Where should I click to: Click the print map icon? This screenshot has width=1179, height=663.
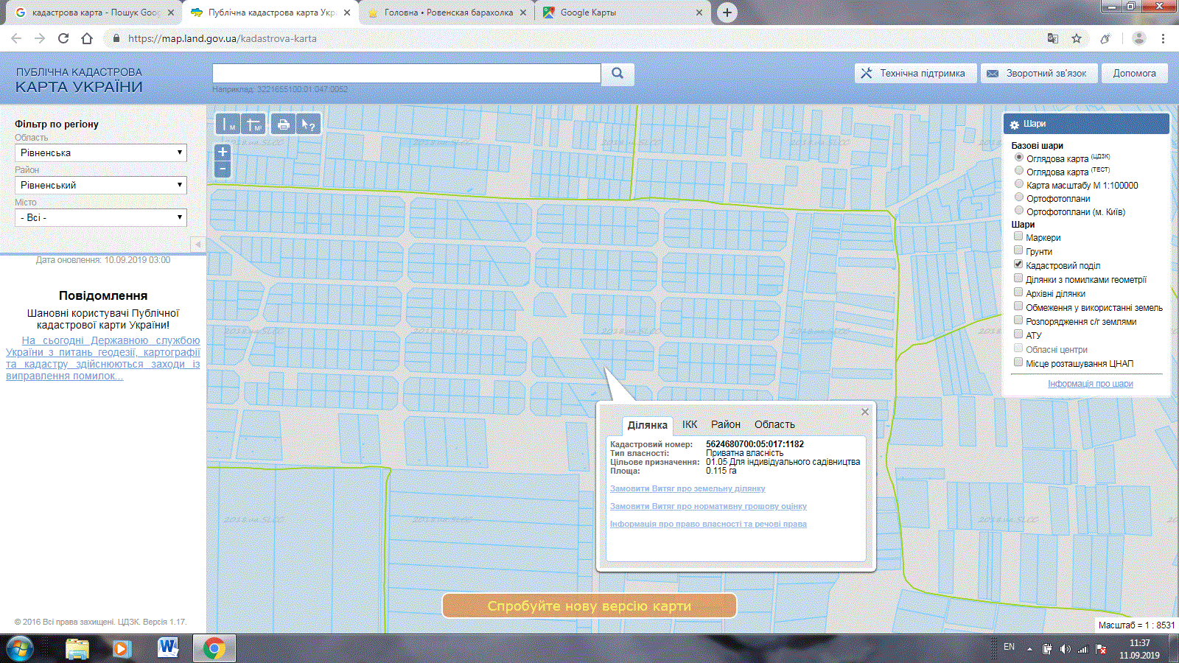tap(283, 124)
